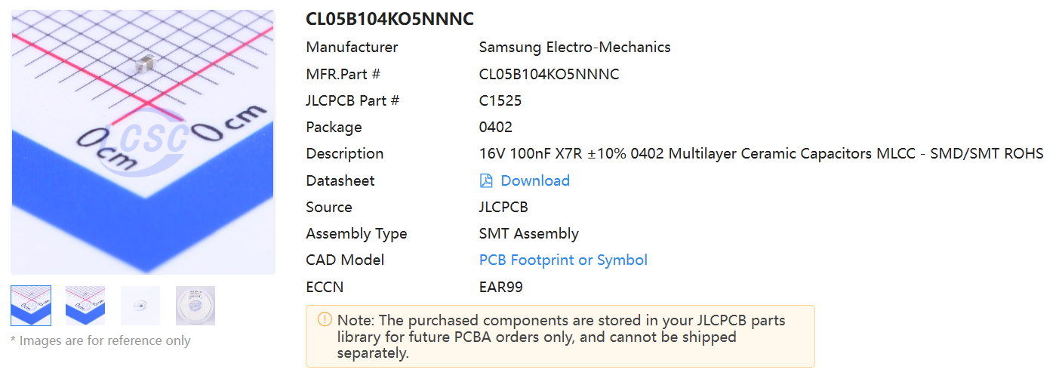This screenshot has width=1059, height=391.
Task: Click the orange warning icon in the note
Action: pyautogui.click(x=325, y=319)
